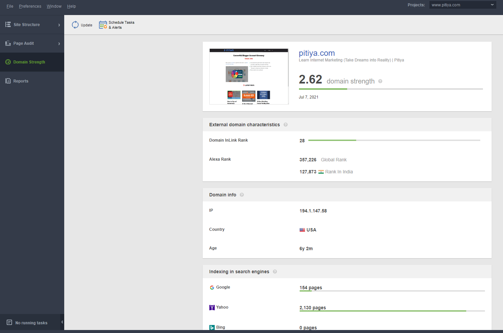Image resolution: width=503 pixels, height=333 pixels.
Task: Click the 127,873 India rank value
Action: tap(308, 172)
